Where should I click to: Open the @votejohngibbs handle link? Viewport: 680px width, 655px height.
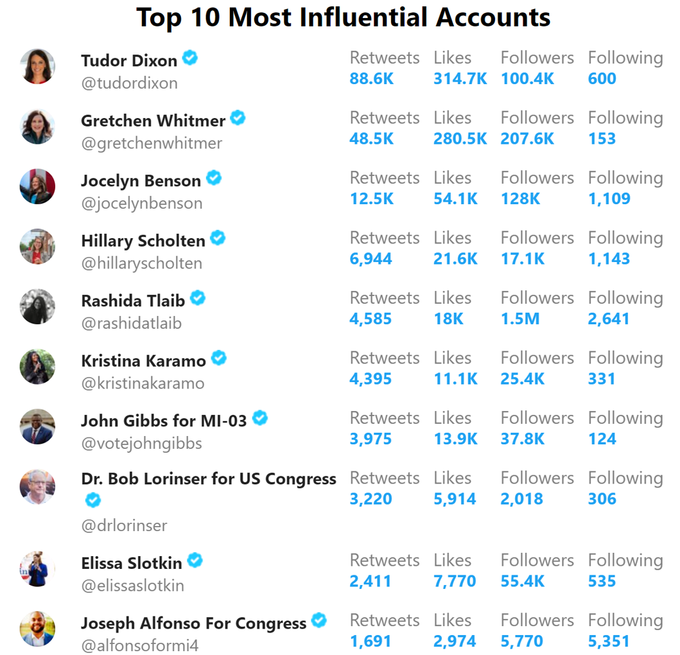click(141, 444)
